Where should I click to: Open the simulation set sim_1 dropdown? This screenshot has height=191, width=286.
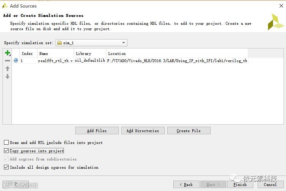click(x=123, y=43)
